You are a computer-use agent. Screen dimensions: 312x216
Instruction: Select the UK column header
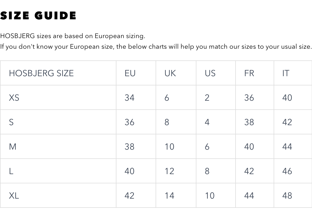click(x=170, y=73)
